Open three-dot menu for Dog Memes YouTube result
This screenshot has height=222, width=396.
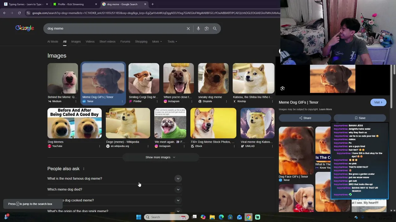(x=99, y=146)
